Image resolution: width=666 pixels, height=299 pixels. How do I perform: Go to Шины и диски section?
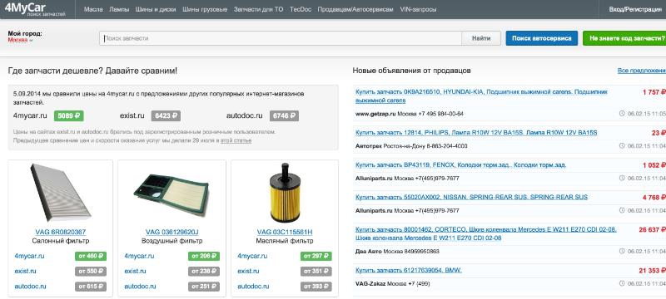pos(156,9)
